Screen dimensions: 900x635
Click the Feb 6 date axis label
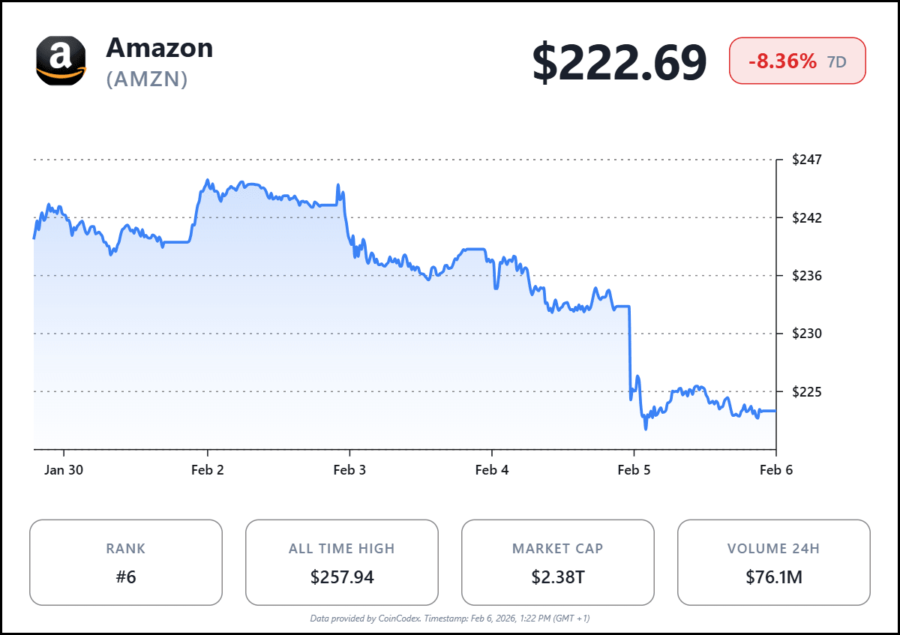[776, 470]
